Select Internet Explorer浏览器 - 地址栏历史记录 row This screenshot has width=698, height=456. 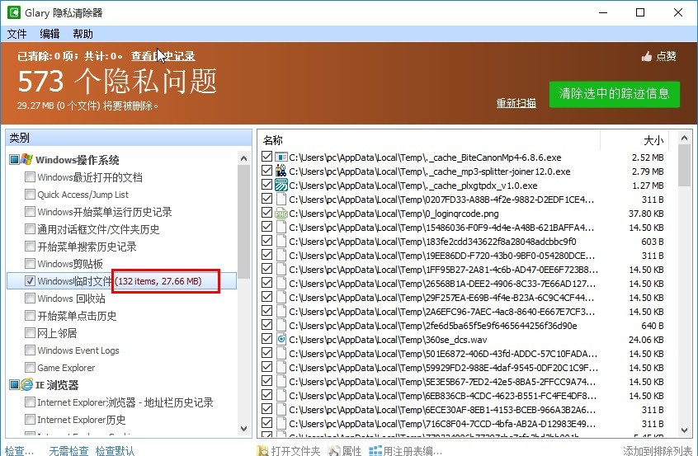[x=125, y=402]
